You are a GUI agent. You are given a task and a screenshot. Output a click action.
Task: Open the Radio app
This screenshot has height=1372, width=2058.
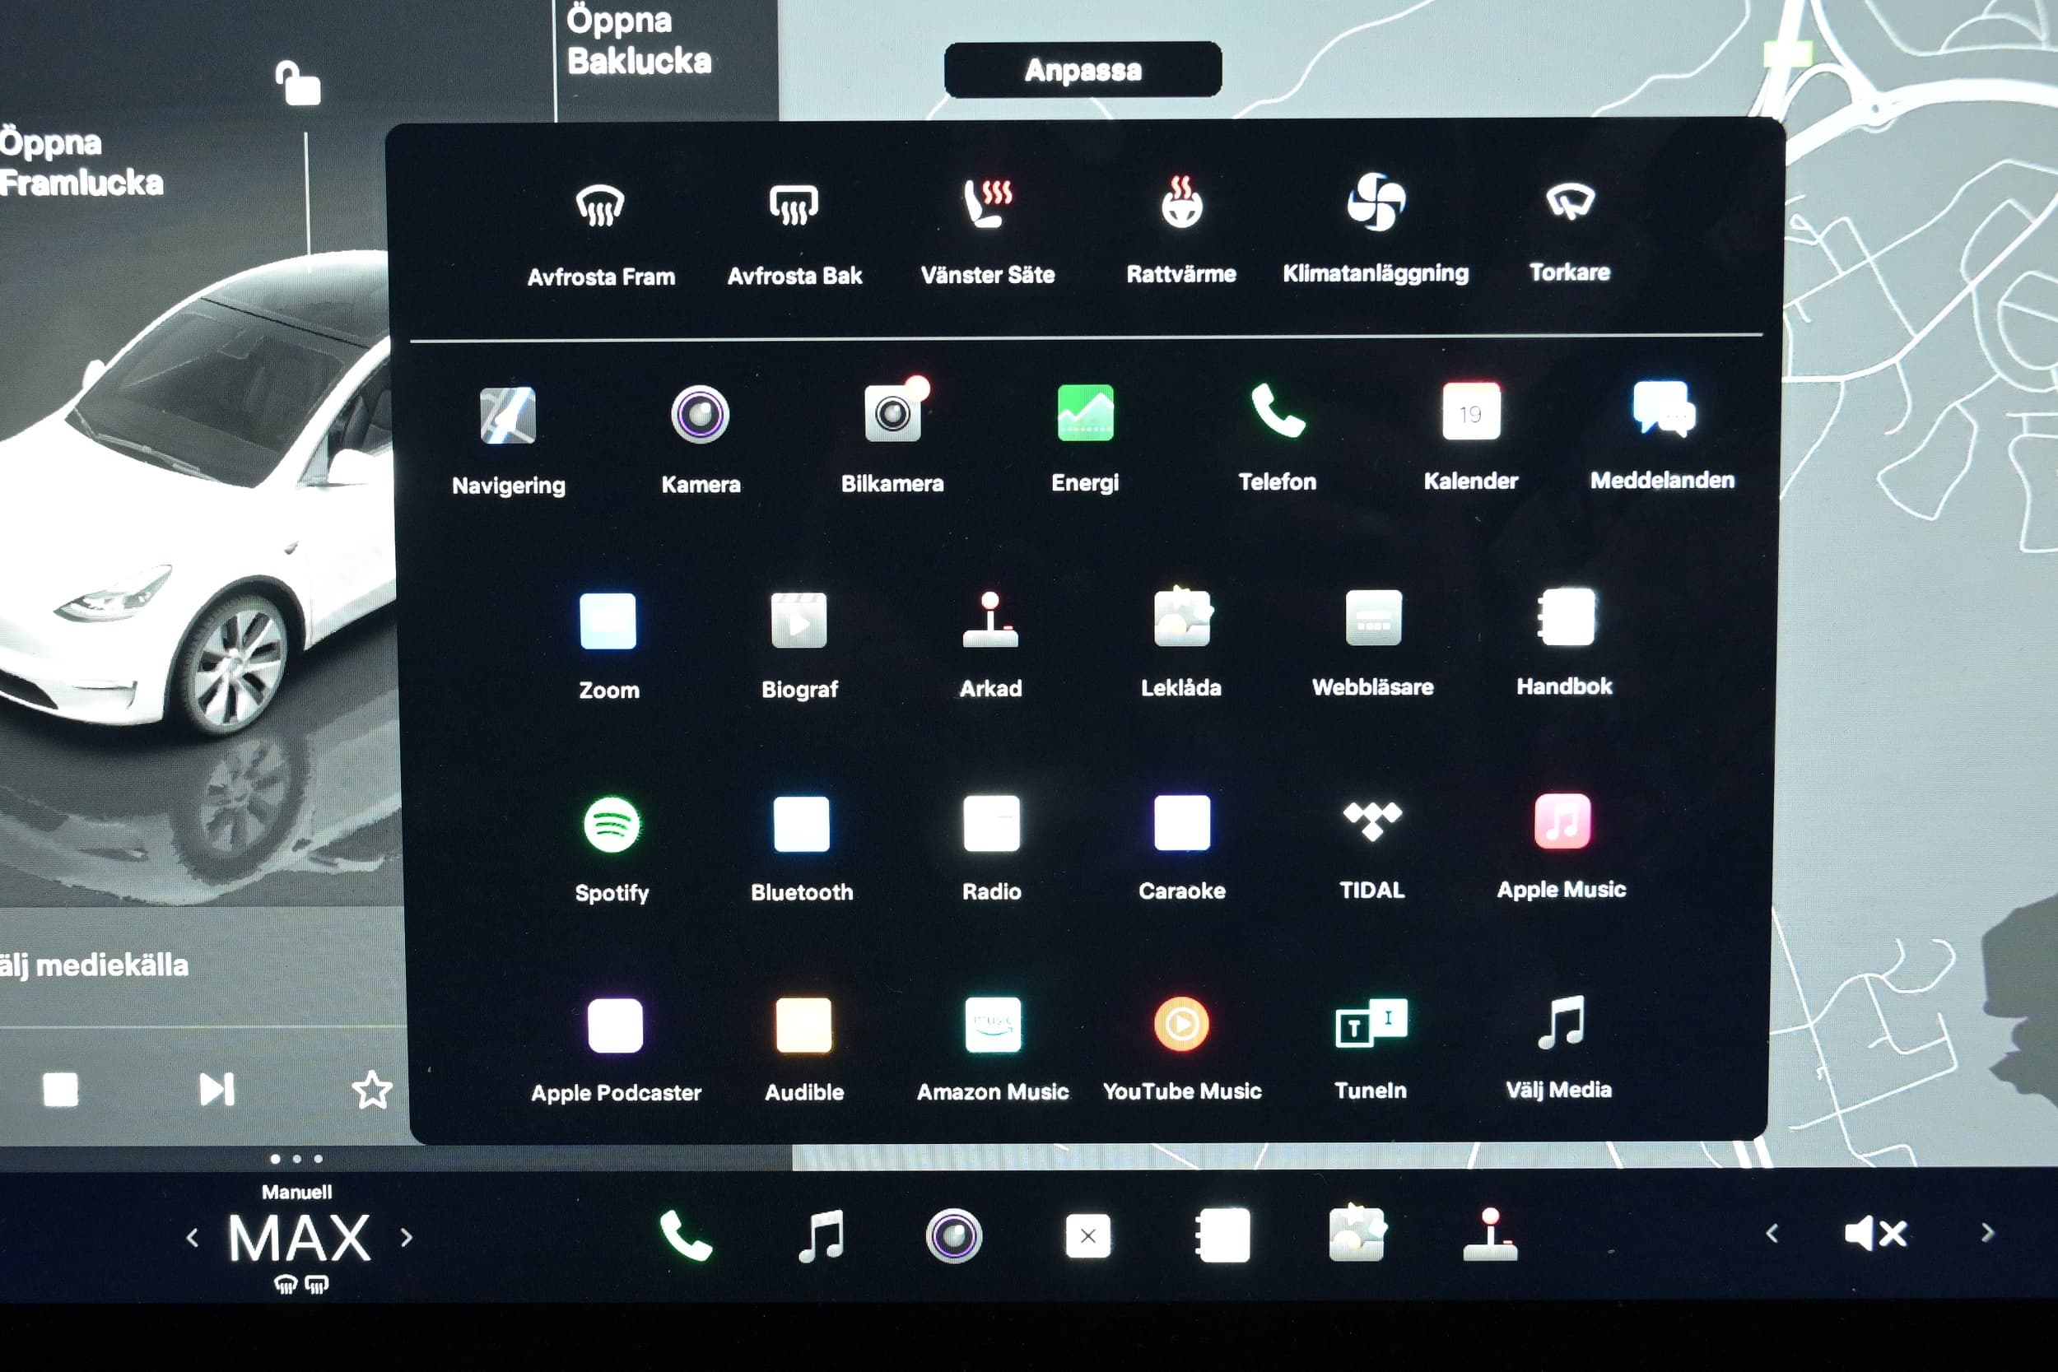click(991, 848)
